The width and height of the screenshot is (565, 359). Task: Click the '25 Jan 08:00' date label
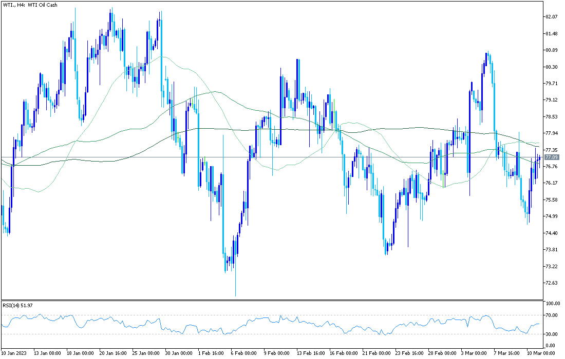(x=146, y=353)
